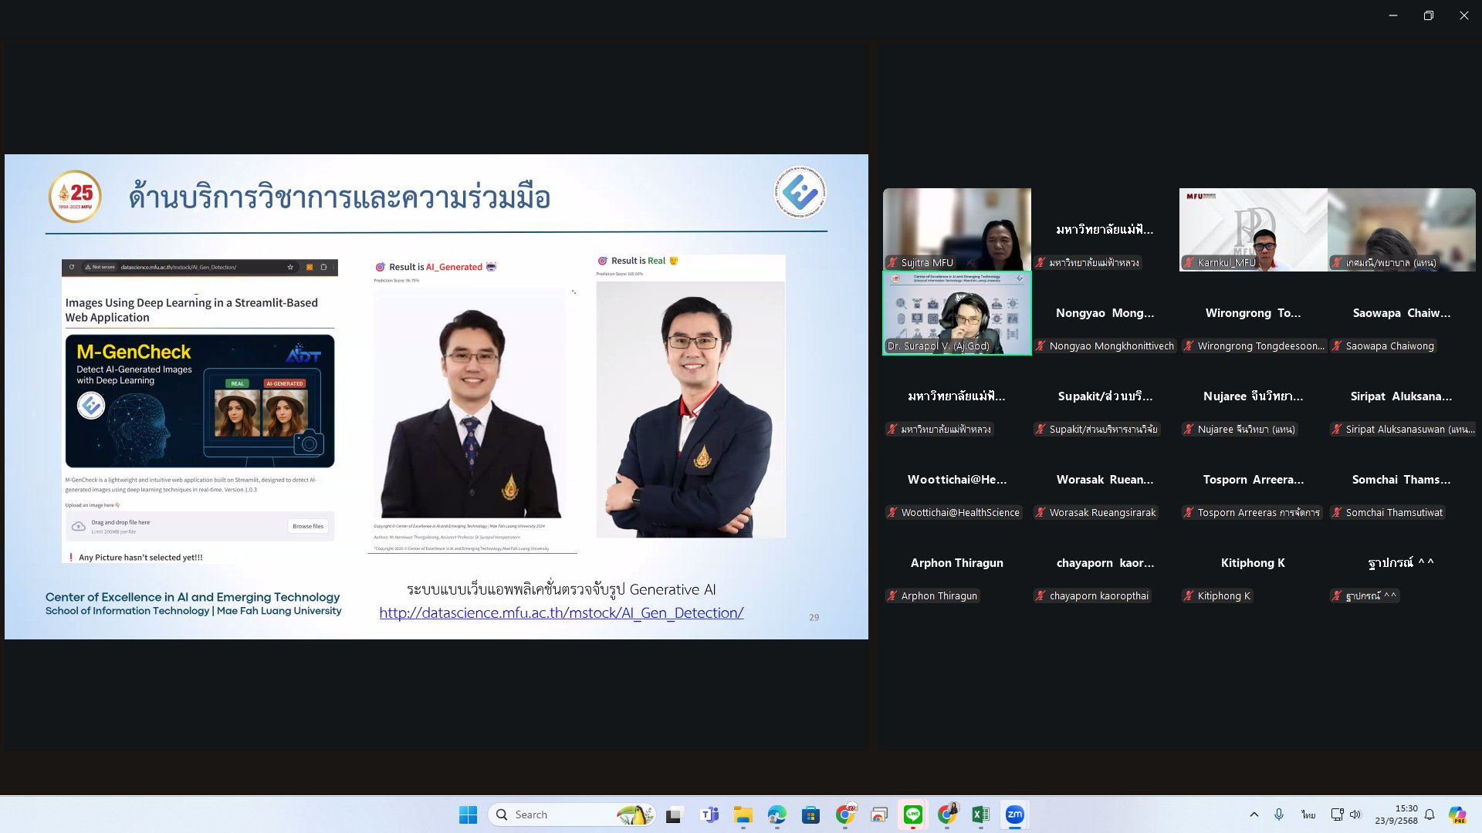Open Microsoft Edge in taskbar
1482x833 pixels.
pyautogui.click(x=777, y=814)
